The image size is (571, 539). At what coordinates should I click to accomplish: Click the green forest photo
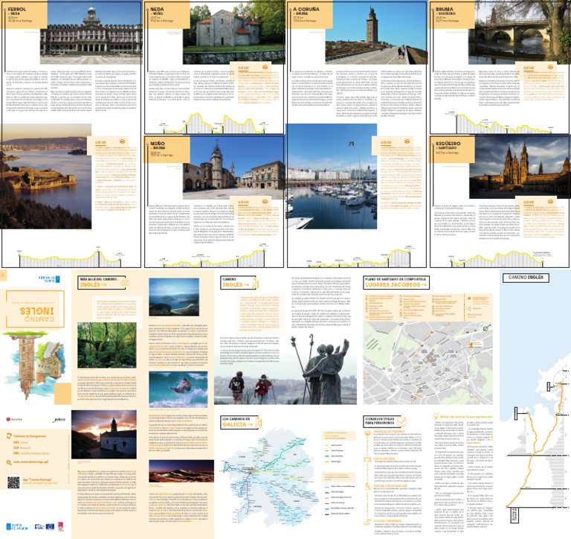[107, 345]
